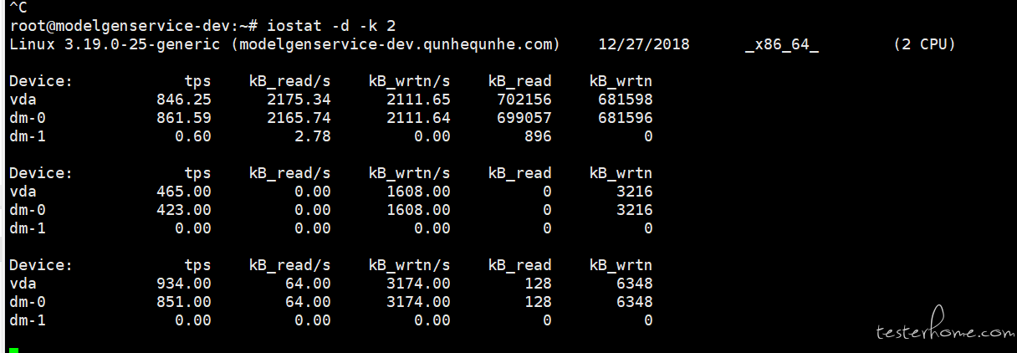The height and width of the screenshot is (353, 1017).
Task: Click vda label in the 846.25 row
Action: coord(23,100)
